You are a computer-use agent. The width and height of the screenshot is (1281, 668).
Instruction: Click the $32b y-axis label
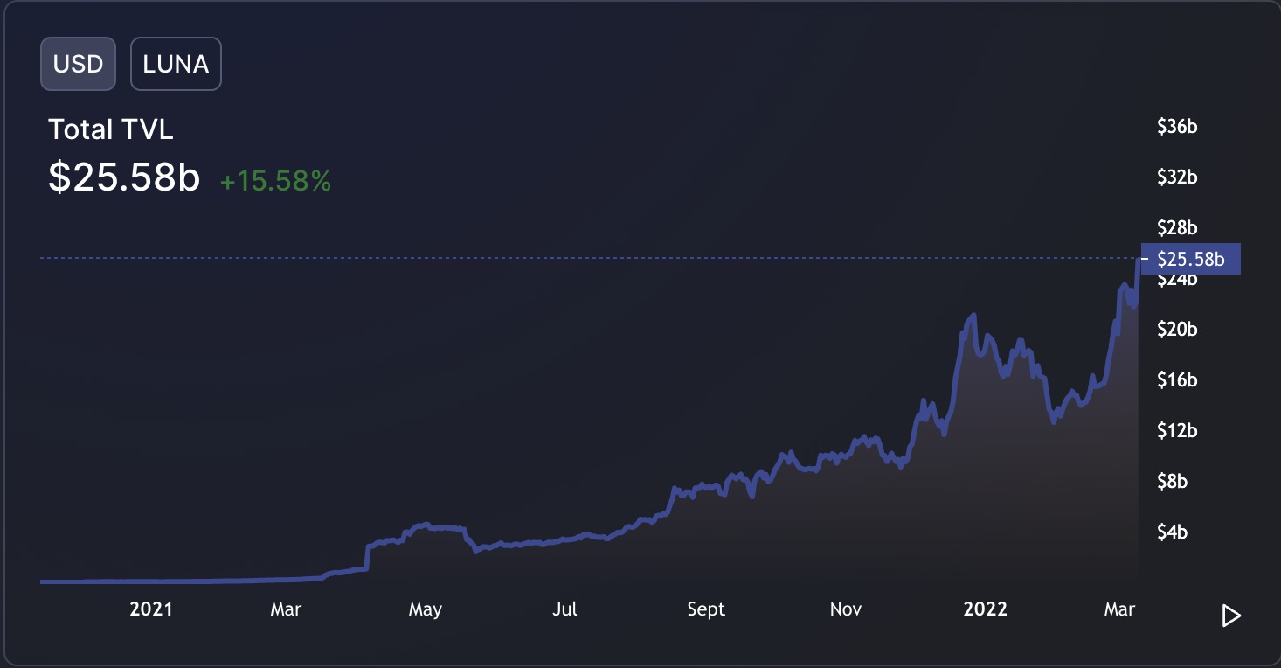point(1176,177)
